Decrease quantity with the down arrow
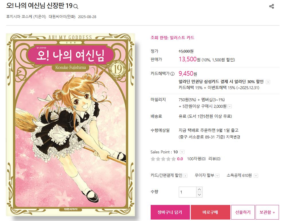 point(199,195)
